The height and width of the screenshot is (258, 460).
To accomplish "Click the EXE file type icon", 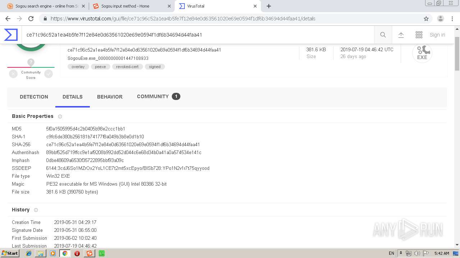I will tap(422, 53).
